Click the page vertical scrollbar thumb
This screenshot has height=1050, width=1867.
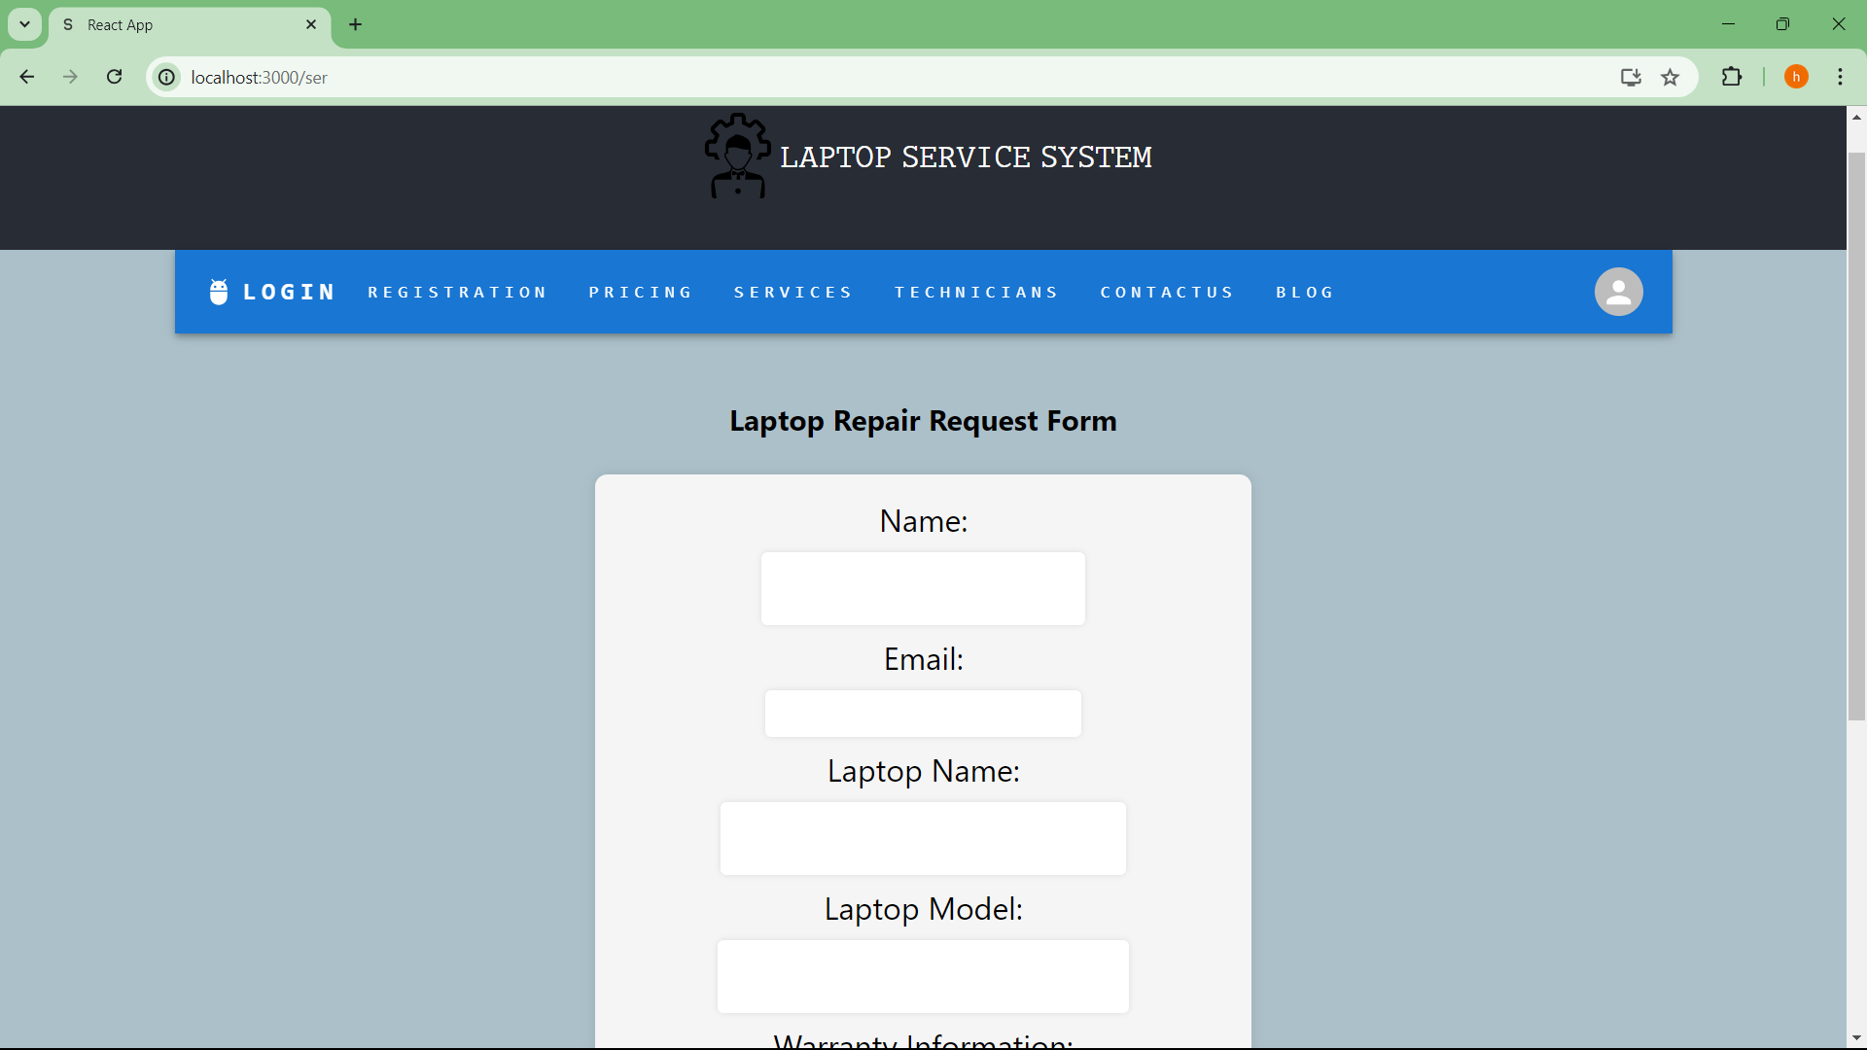coord(1856,437)
